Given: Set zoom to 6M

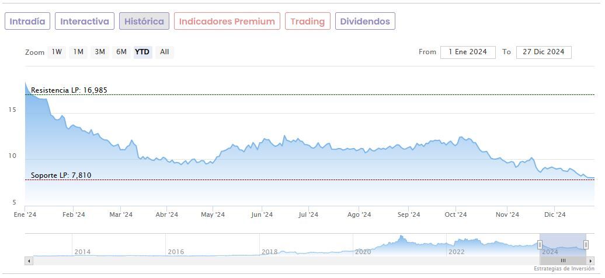Looking at the screenshot, I should tap(121, 52).
